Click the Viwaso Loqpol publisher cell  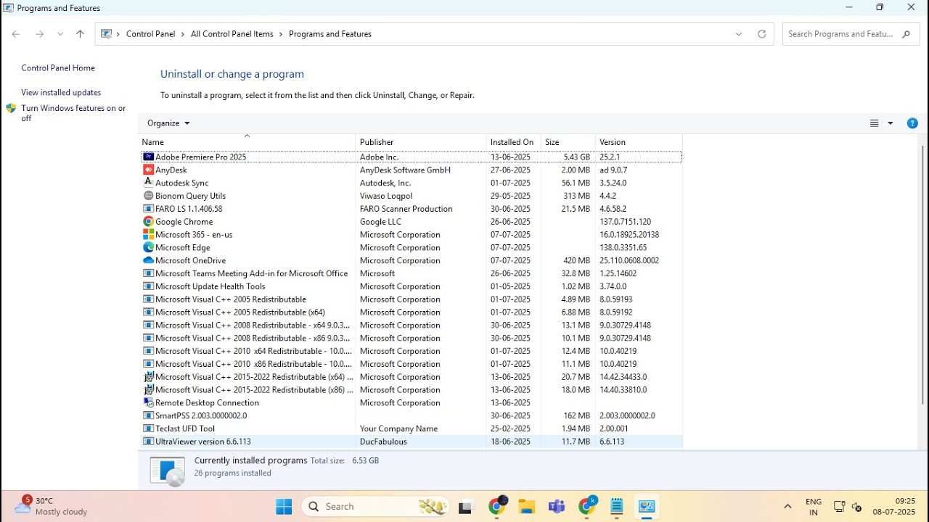(385, 196)
